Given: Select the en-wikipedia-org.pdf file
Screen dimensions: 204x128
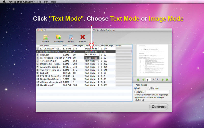Looking at the screenshot, I should point(51,58).
